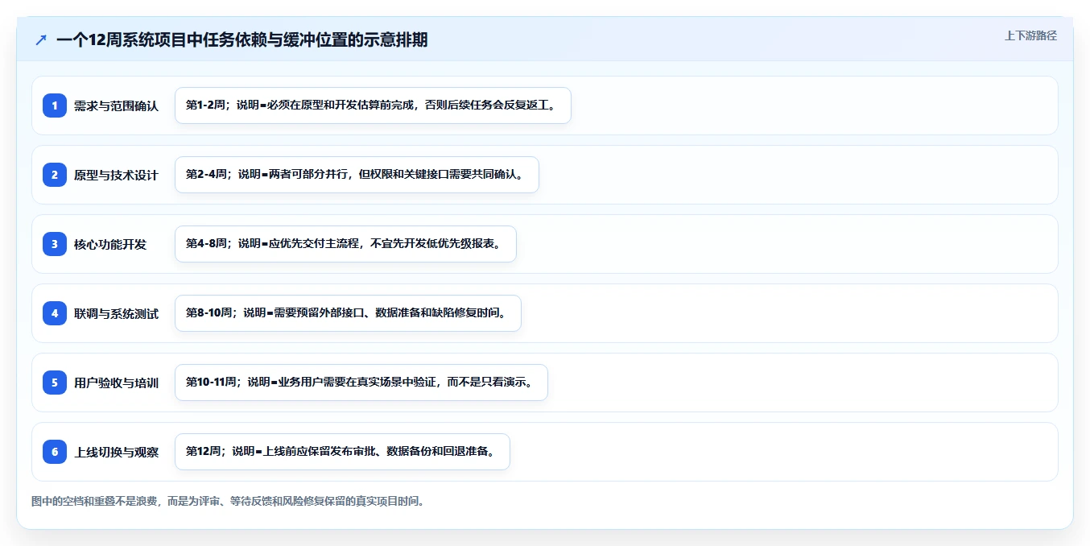Select step number badge 3
This screenshot has height=546, width=1090.
pos(55,244)
